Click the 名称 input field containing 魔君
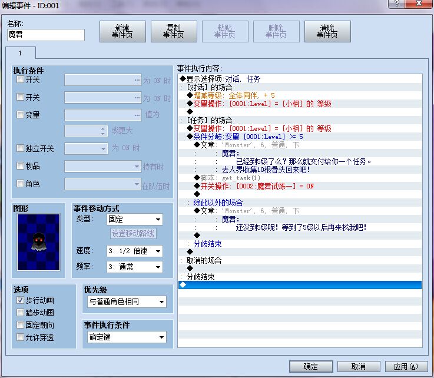This screenshot has width=434, height=378. coord(46,35)
